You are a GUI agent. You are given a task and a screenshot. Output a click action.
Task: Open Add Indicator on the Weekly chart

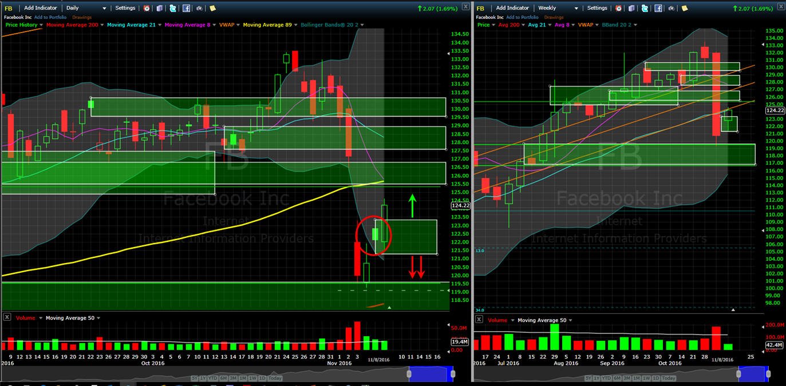click(x=514, y=8)
